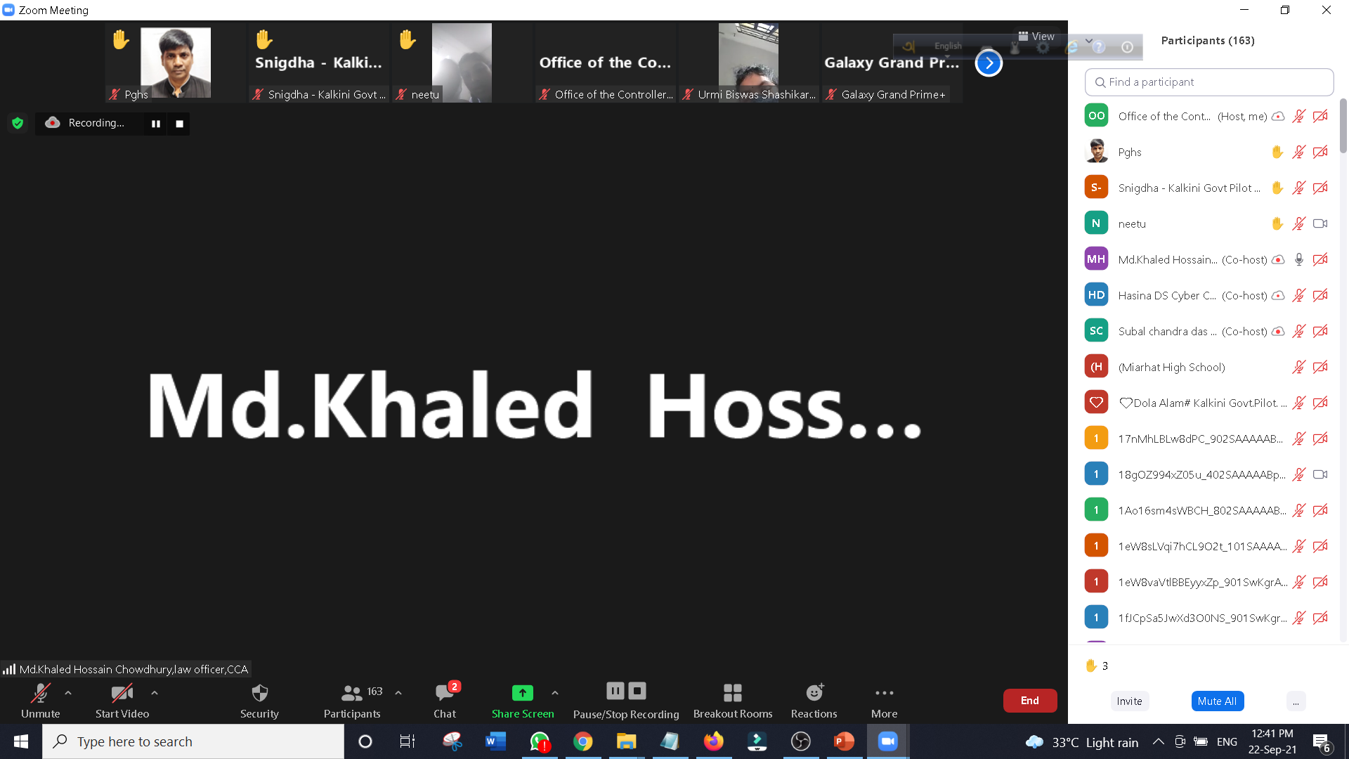Click the recording cloud icon on host row
1349x759 pixels.
coord(1278,116)
